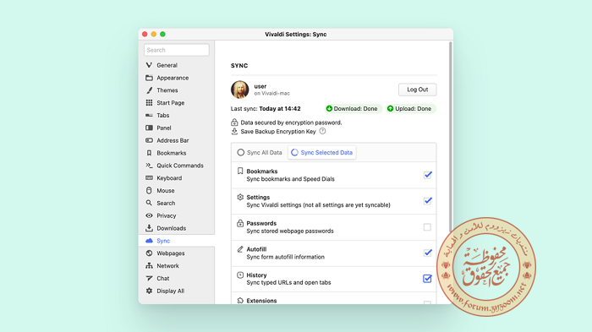
Task: Click the Webpages globe icon
Action: pos(149,253)
